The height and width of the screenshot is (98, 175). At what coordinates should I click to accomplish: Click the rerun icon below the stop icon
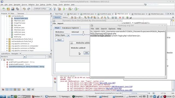(x=55, y=82)
